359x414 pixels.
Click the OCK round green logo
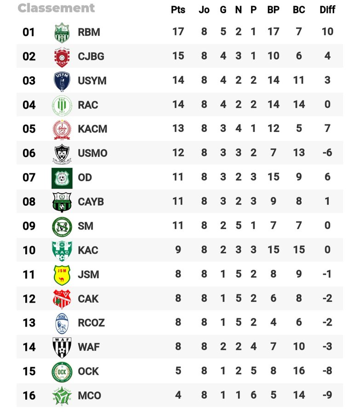click(62, 371)
